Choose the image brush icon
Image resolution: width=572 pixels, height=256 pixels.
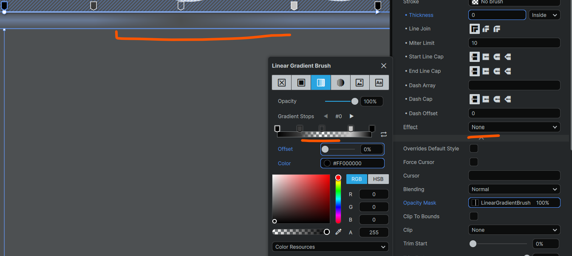tap(360, 83)
